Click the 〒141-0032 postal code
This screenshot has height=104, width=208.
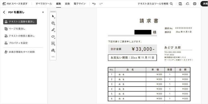click(x=169, y=55)
